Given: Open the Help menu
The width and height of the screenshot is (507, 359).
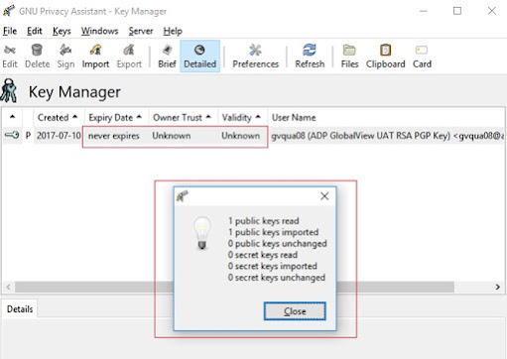Looking at the screenshot, I should [x=173, y=31].
